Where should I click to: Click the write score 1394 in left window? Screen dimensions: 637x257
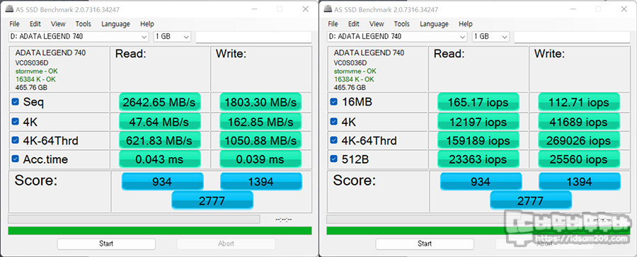tap(261, 182)
